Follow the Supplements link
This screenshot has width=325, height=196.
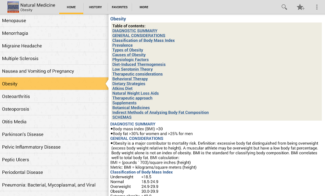tap(124, 103)
